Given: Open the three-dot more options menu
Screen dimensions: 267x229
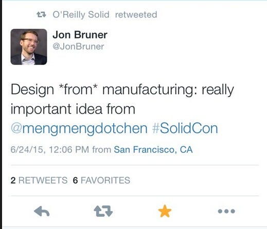Looking at the screenshot, I should tap(226, 211).
